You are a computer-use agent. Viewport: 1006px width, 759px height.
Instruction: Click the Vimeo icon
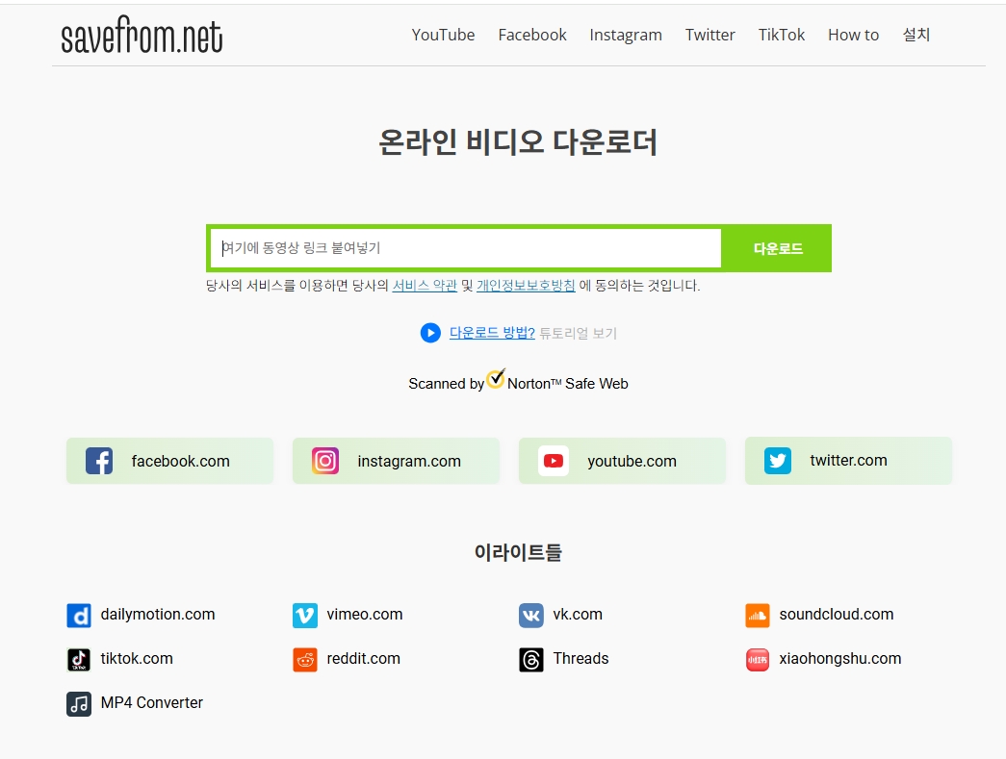(x=305, y=616)
